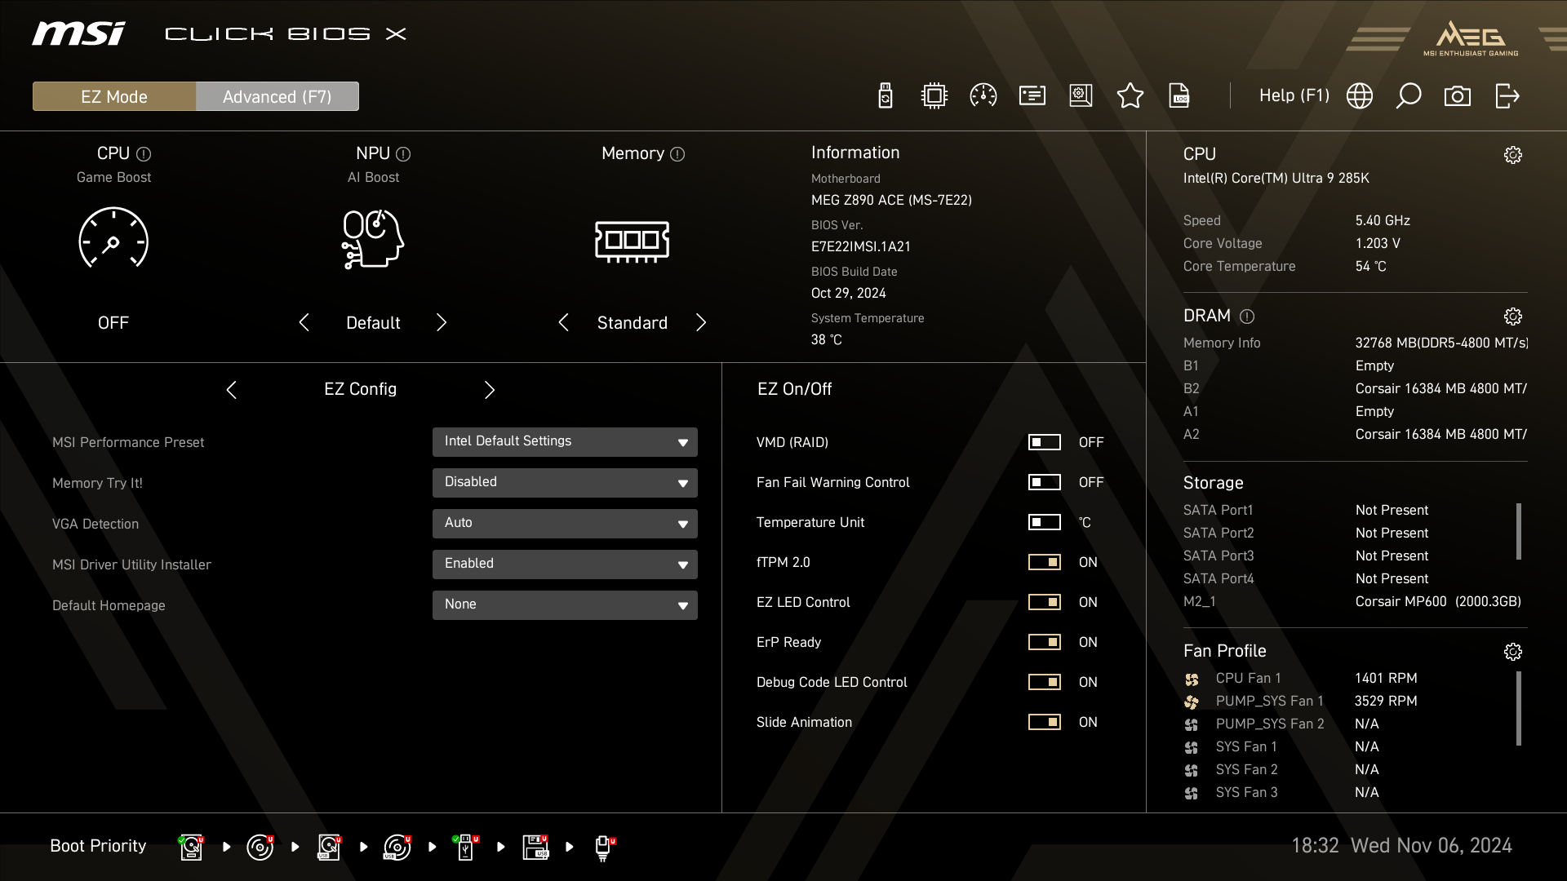The image size is (1567, 881).
Task: Click the MEG Z890 ACE motherboard name
Action: (x=891, y=200)
